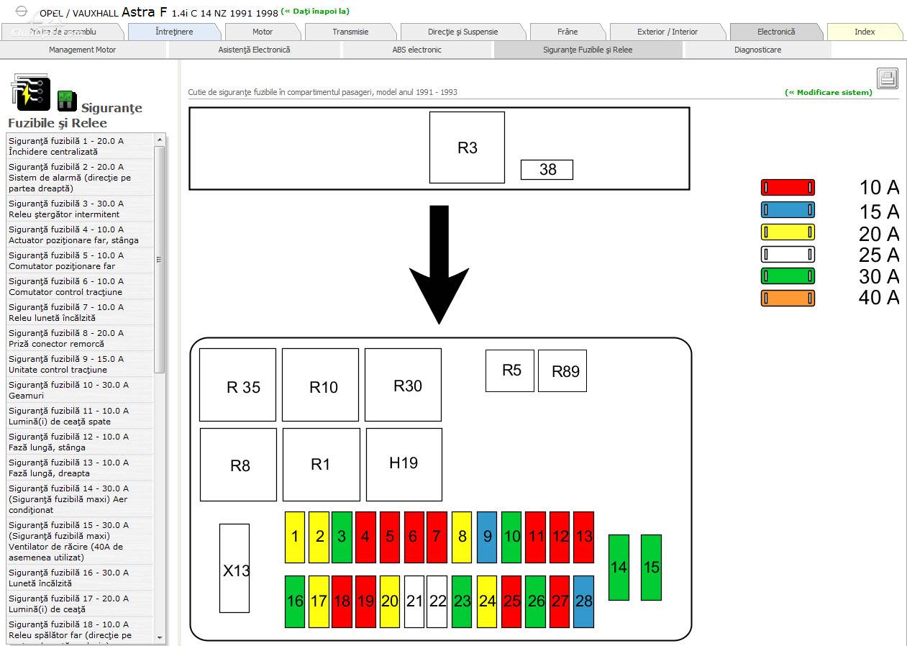Select fuse 14 Aer condiționat entry
This screenshot has height=646, width=907.
pos(80,499)
